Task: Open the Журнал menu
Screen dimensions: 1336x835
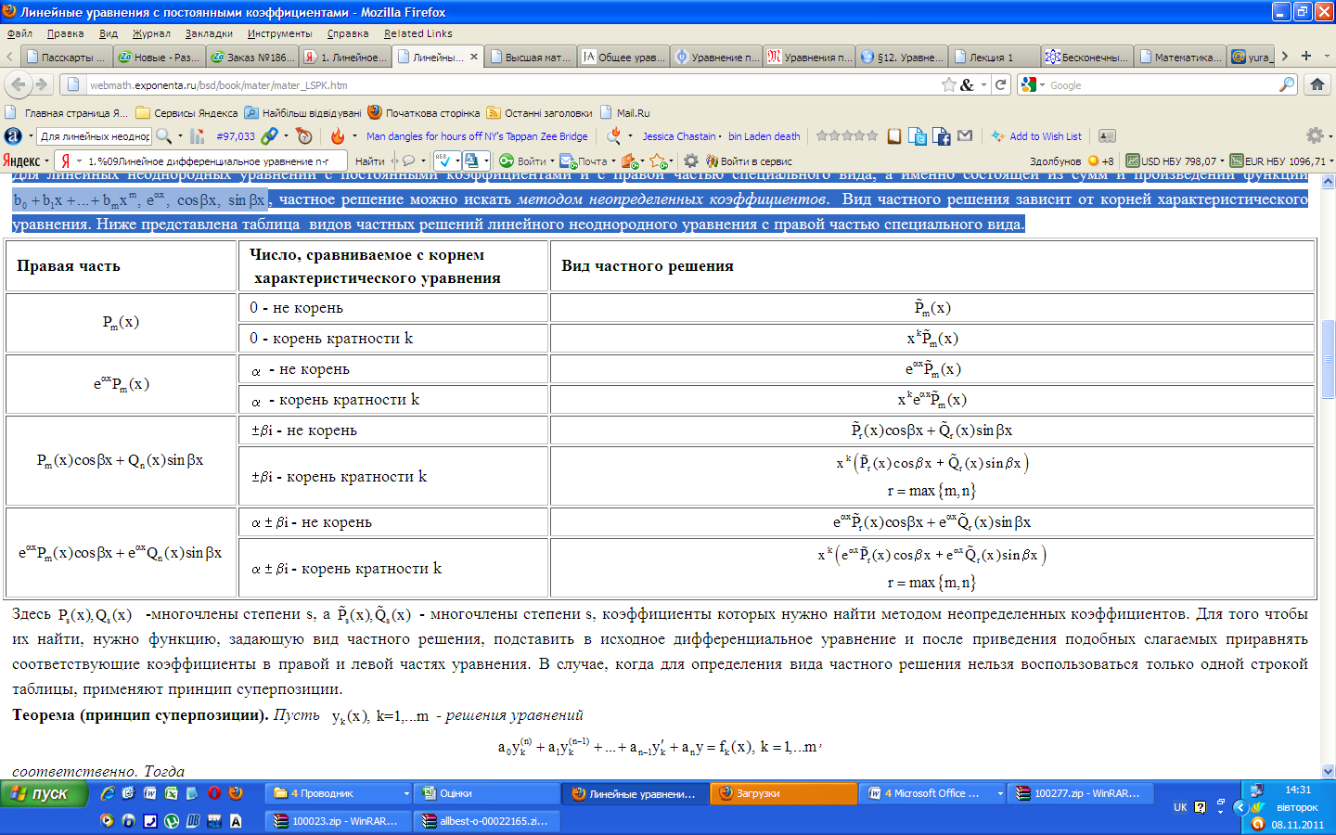Action: point(151,33)
